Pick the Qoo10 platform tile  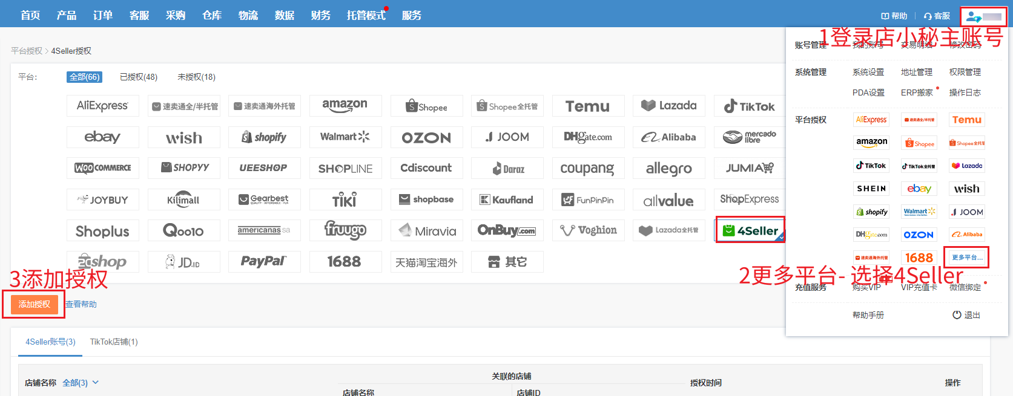click(183, 230)
